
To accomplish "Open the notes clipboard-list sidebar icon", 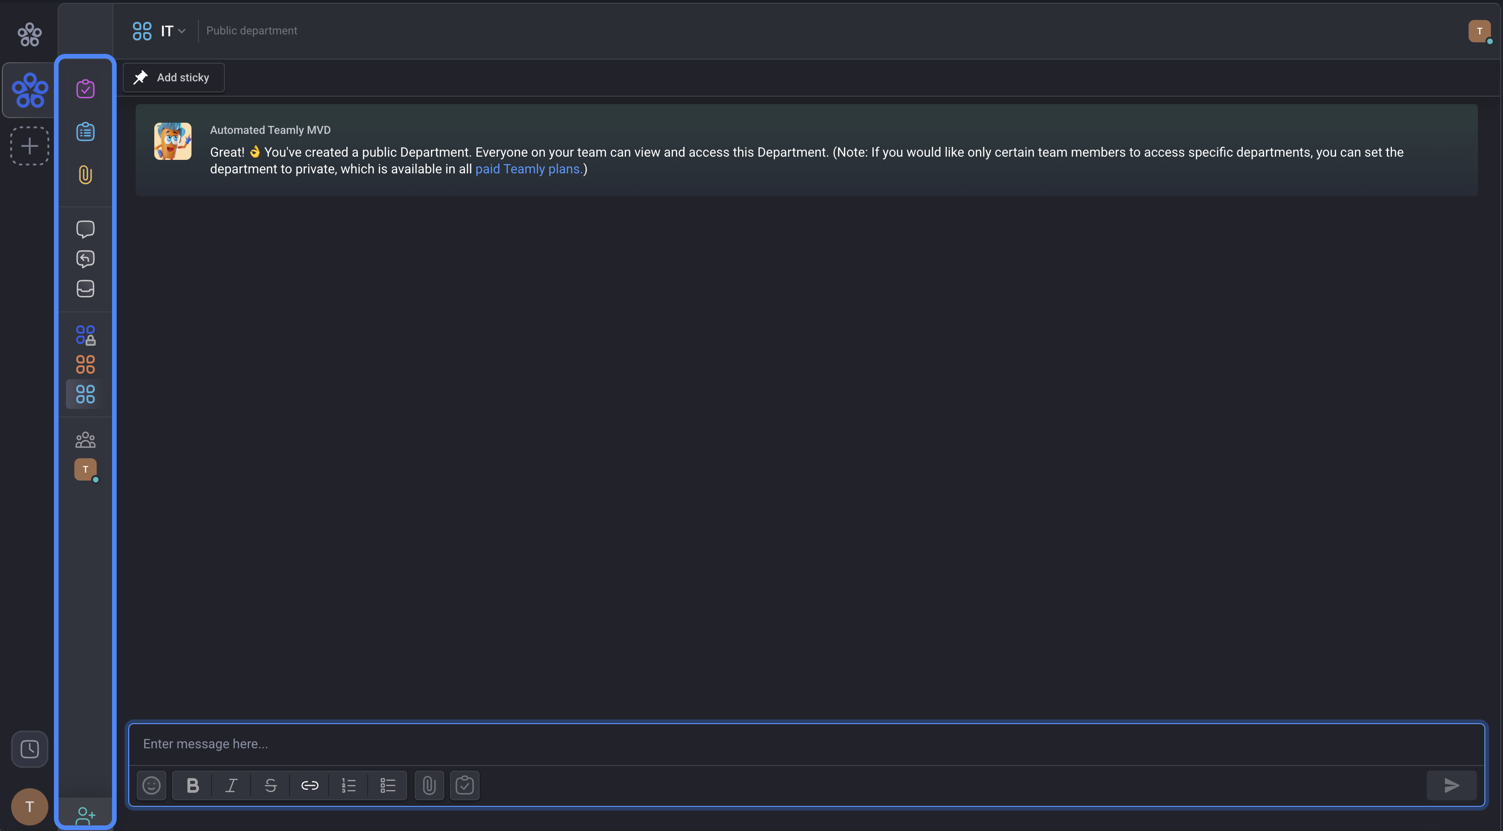I will [x=85, y=132].
